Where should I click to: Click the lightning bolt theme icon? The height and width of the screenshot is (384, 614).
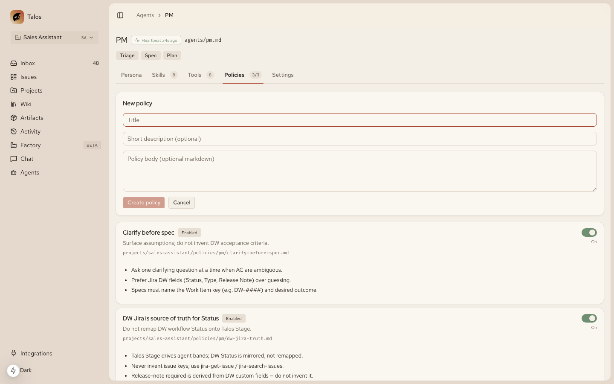click(x=13, y=370)
